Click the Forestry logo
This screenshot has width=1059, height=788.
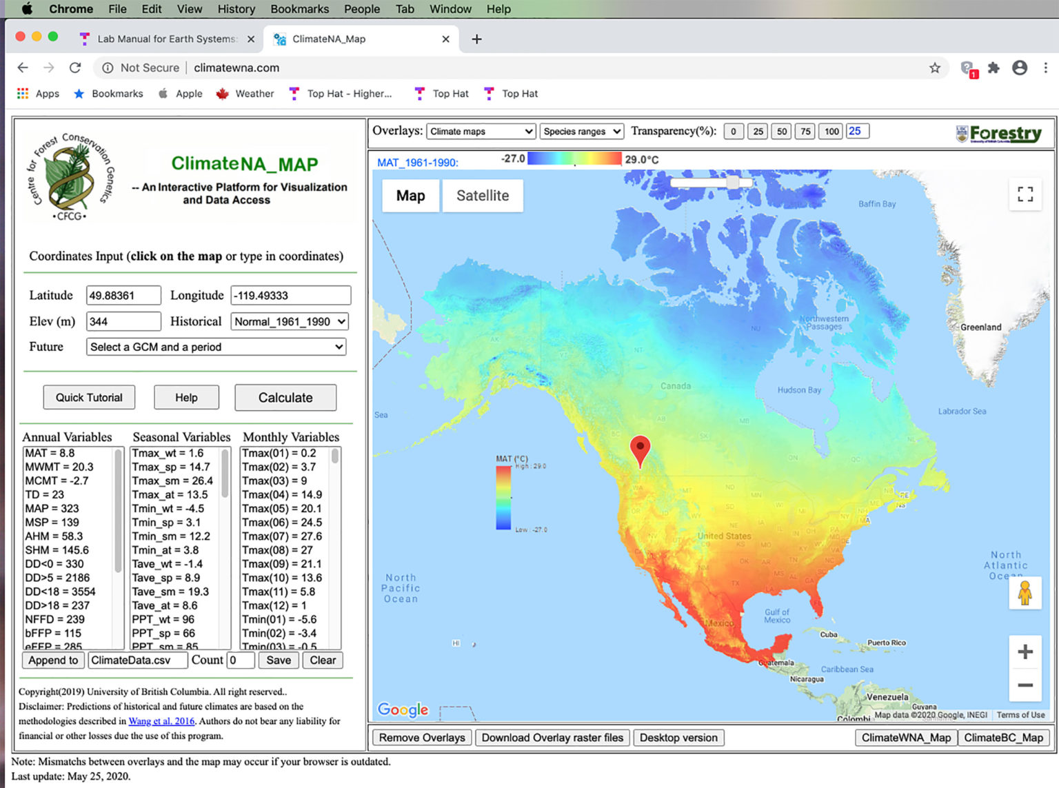point(1000,133)
